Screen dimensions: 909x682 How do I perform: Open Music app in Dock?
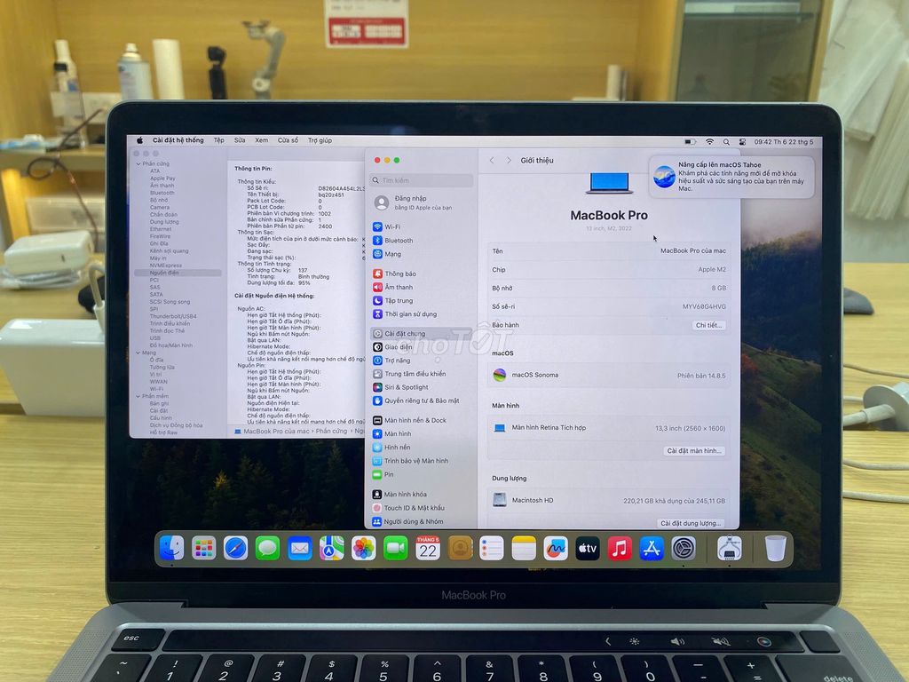click(x=619, y=548)
